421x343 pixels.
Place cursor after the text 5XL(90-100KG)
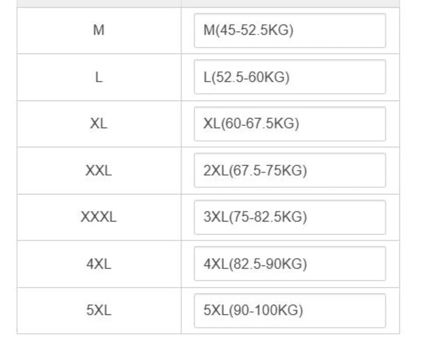304,311
